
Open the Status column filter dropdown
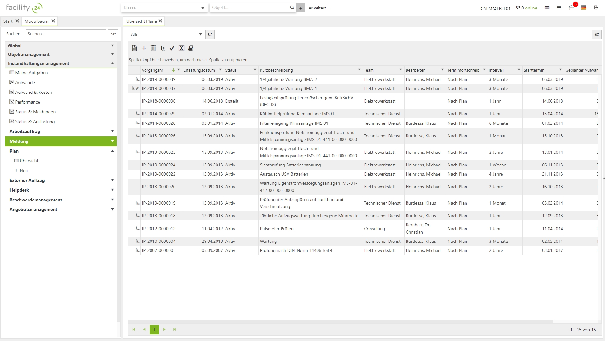[255, 70]
